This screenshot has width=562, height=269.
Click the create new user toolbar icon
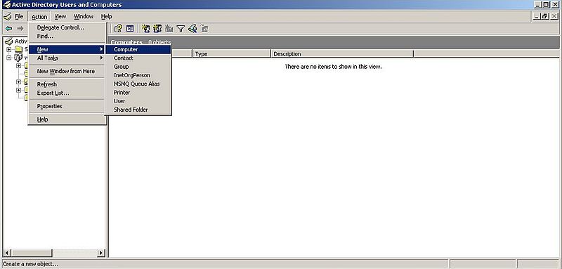146,28
